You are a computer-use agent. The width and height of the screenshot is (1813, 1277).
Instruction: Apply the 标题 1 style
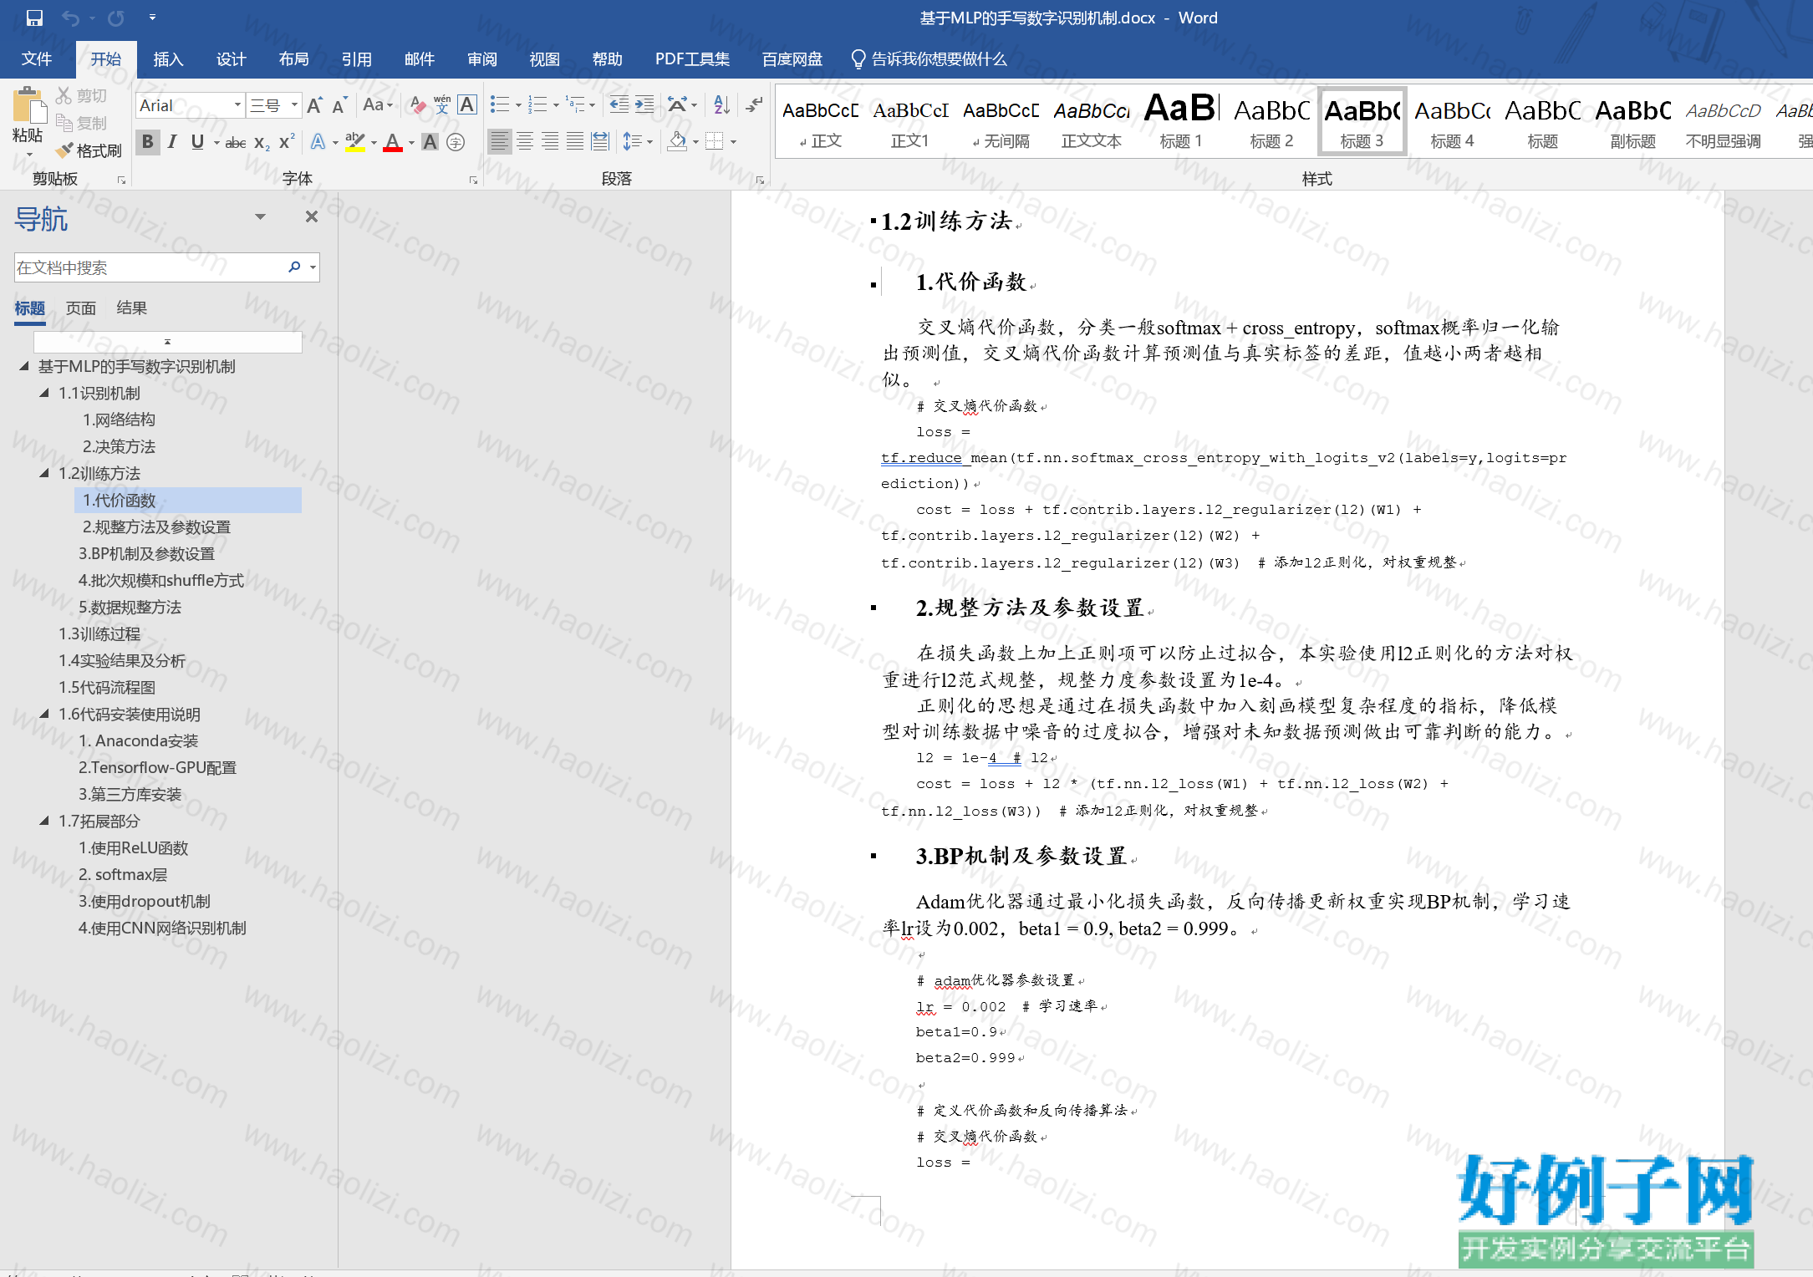[x=1181, y=121]
